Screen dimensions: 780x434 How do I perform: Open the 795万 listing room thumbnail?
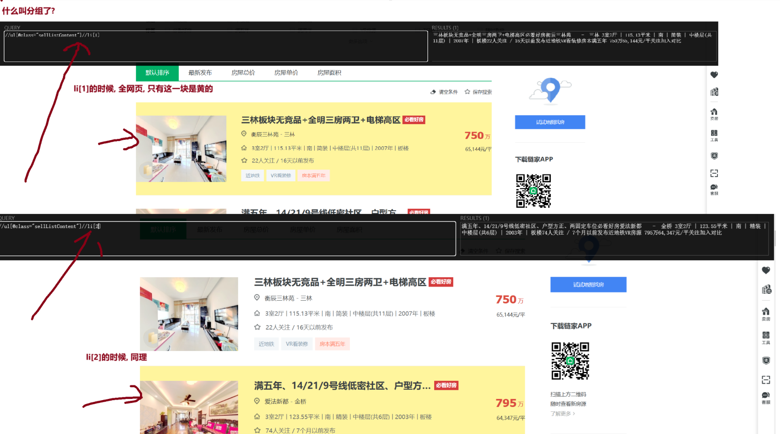click(189, 407)
